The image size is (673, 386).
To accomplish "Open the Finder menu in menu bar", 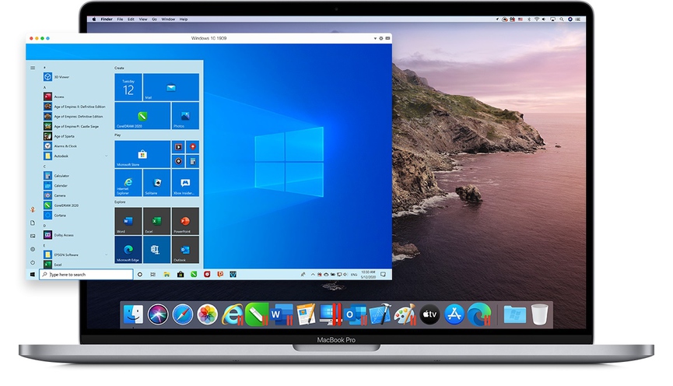I will coord(107,19).
